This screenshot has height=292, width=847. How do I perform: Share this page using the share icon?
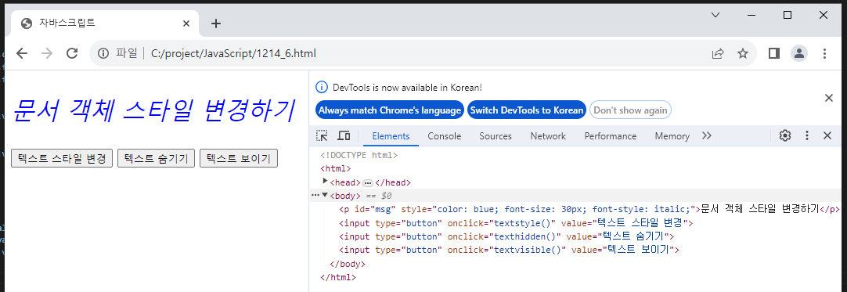tap(718, 53)
